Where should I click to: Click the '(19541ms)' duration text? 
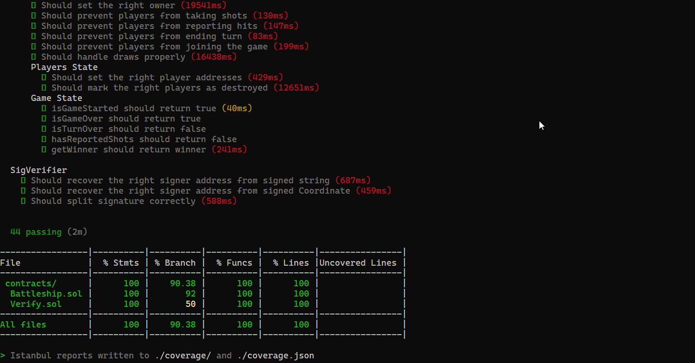204,5
